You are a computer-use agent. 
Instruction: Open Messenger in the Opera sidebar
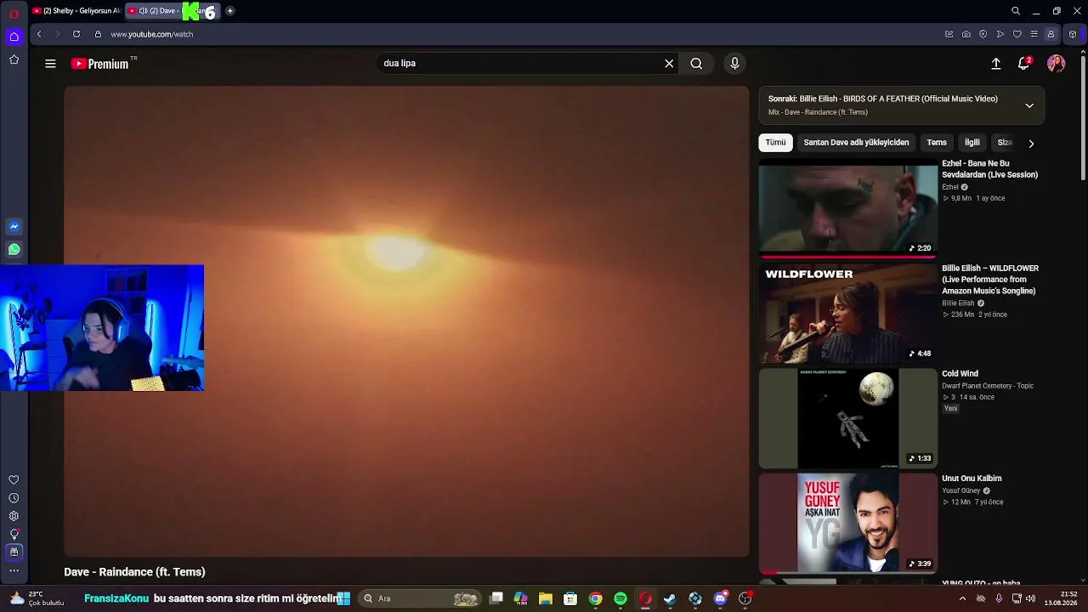[x=14, y=227]
